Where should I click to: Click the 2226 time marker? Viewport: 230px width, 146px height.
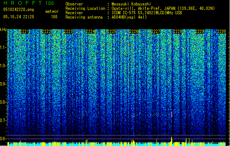[x=134, y=31]
